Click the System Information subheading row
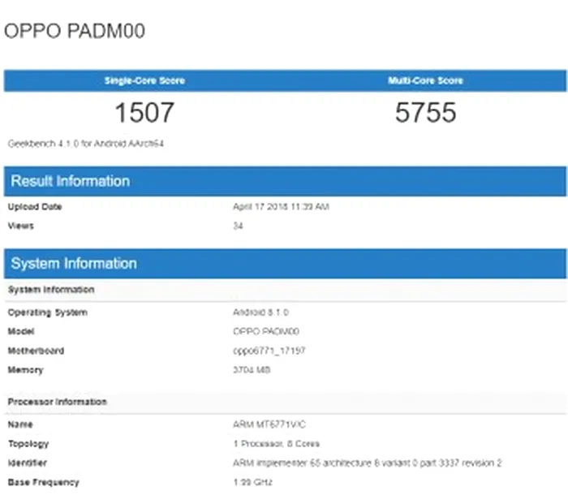The width and height of the screenshot is (568, 504). pos(285,290)
